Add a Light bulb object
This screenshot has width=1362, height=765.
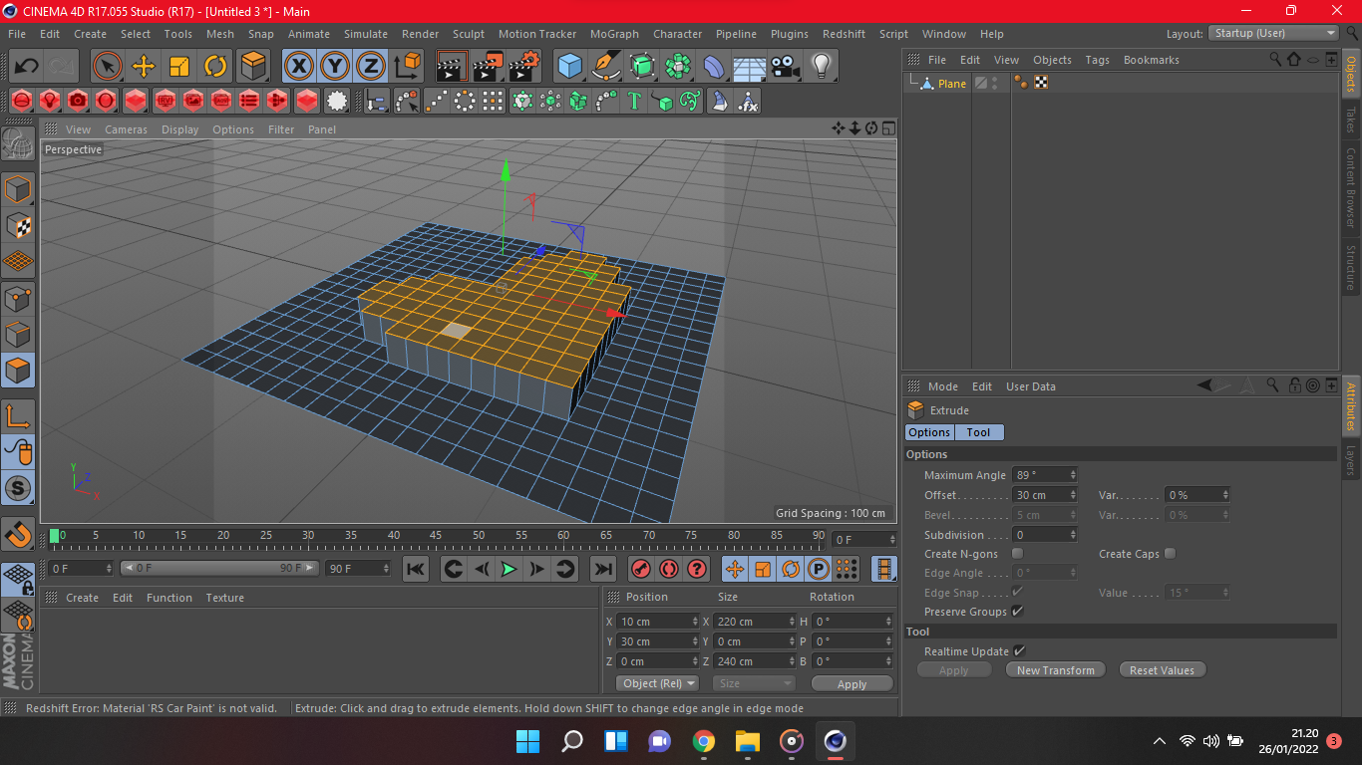point(822,67)
